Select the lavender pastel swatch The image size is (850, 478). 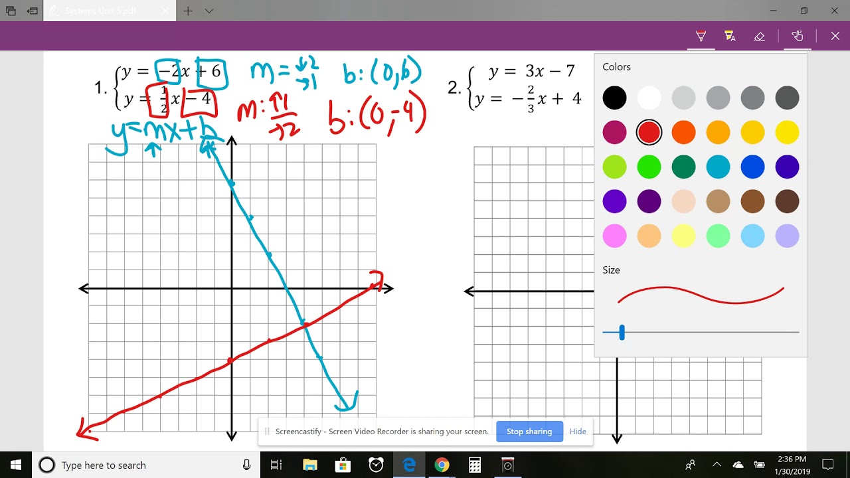(787, 236)
